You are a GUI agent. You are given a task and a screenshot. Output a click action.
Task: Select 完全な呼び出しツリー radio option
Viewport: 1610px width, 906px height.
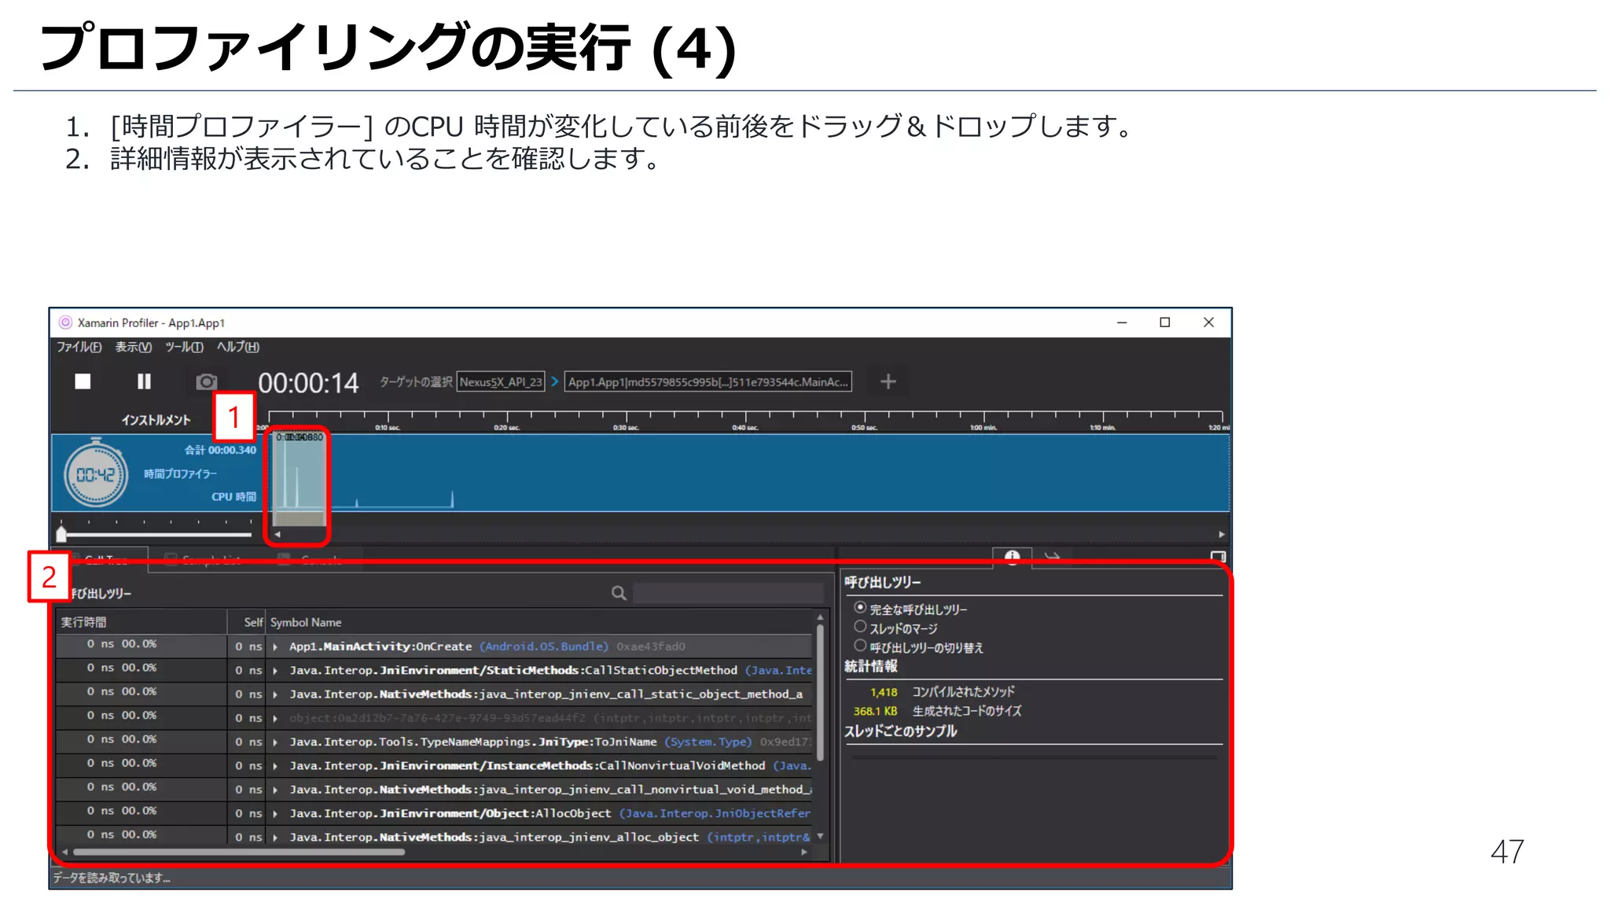tap(860, 608)
